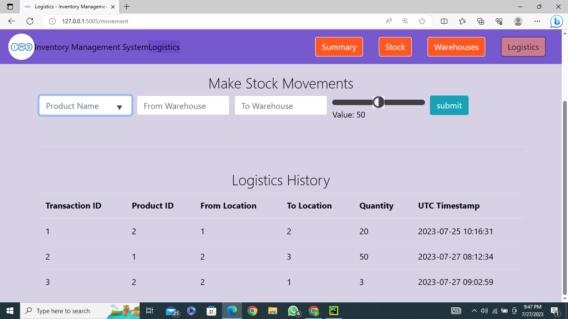Select the Logistics navigation item
568x319 pixels.
(523, 47)
